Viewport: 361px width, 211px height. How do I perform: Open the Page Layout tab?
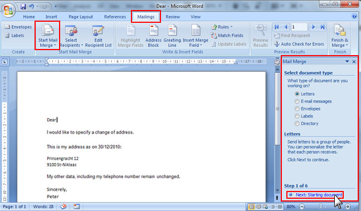click(x=81, y=17)
